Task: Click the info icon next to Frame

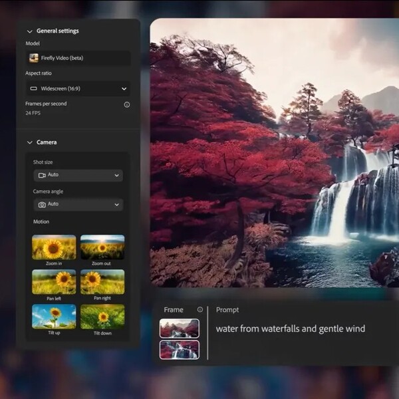Action: tap(200, 309)
